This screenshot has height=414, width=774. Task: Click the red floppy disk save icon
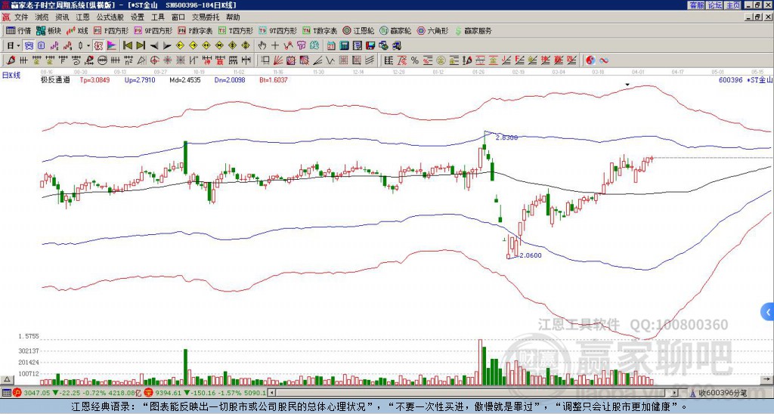pyautogui.click(x=370, y=46)
